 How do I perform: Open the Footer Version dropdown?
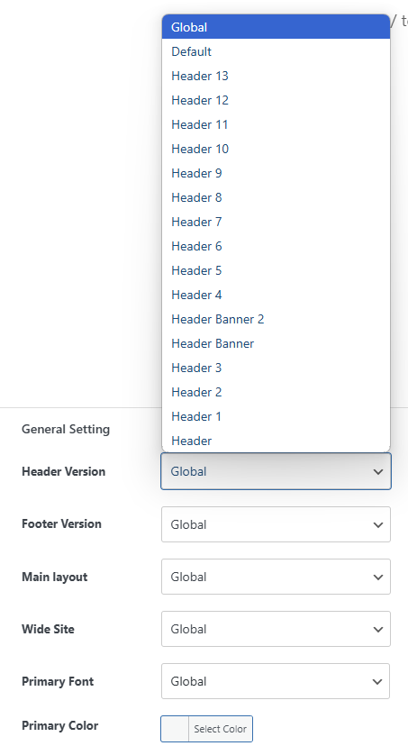[x=276, y=524]
